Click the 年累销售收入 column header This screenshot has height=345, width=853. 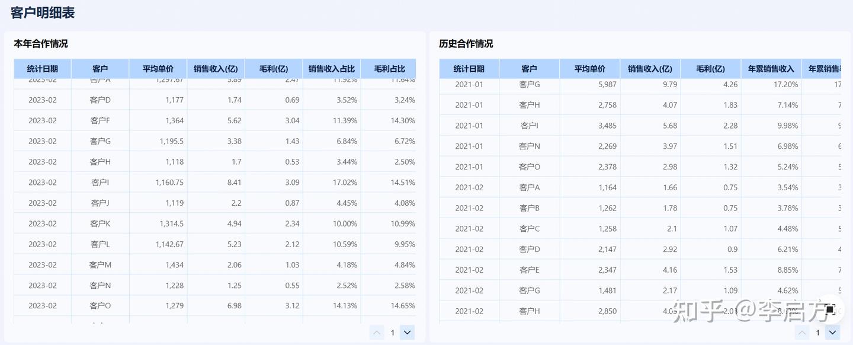pos(771,68)
